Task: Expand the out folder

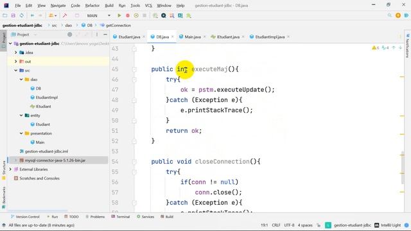Action: [x=15, y=62]
